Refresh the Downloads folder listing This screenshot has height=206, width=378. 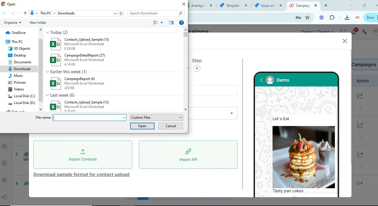121,13
